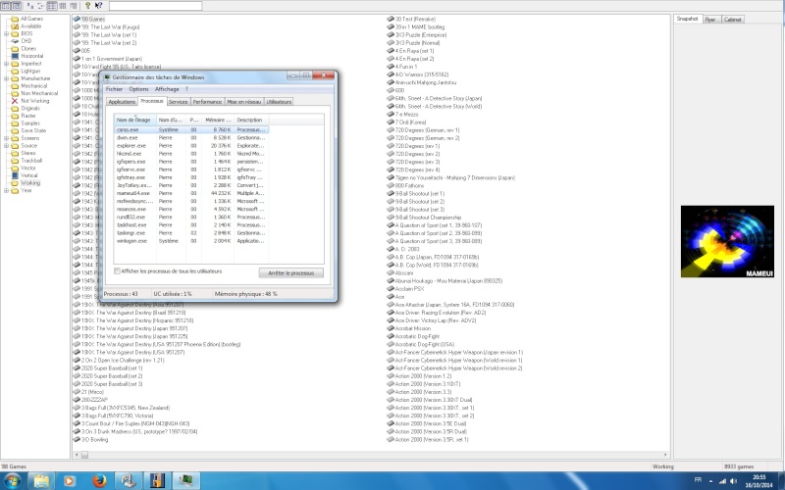Click the icon beside '005' game
This screenshot has width=785, height=490.
77,51
